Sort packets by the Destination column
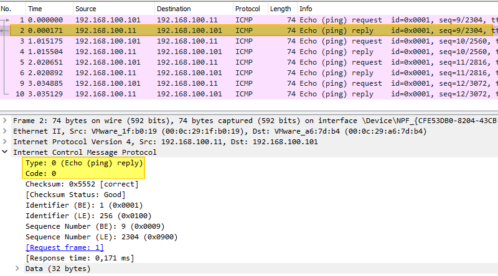This screenshot has width=498, height=276. click(194, 9)
